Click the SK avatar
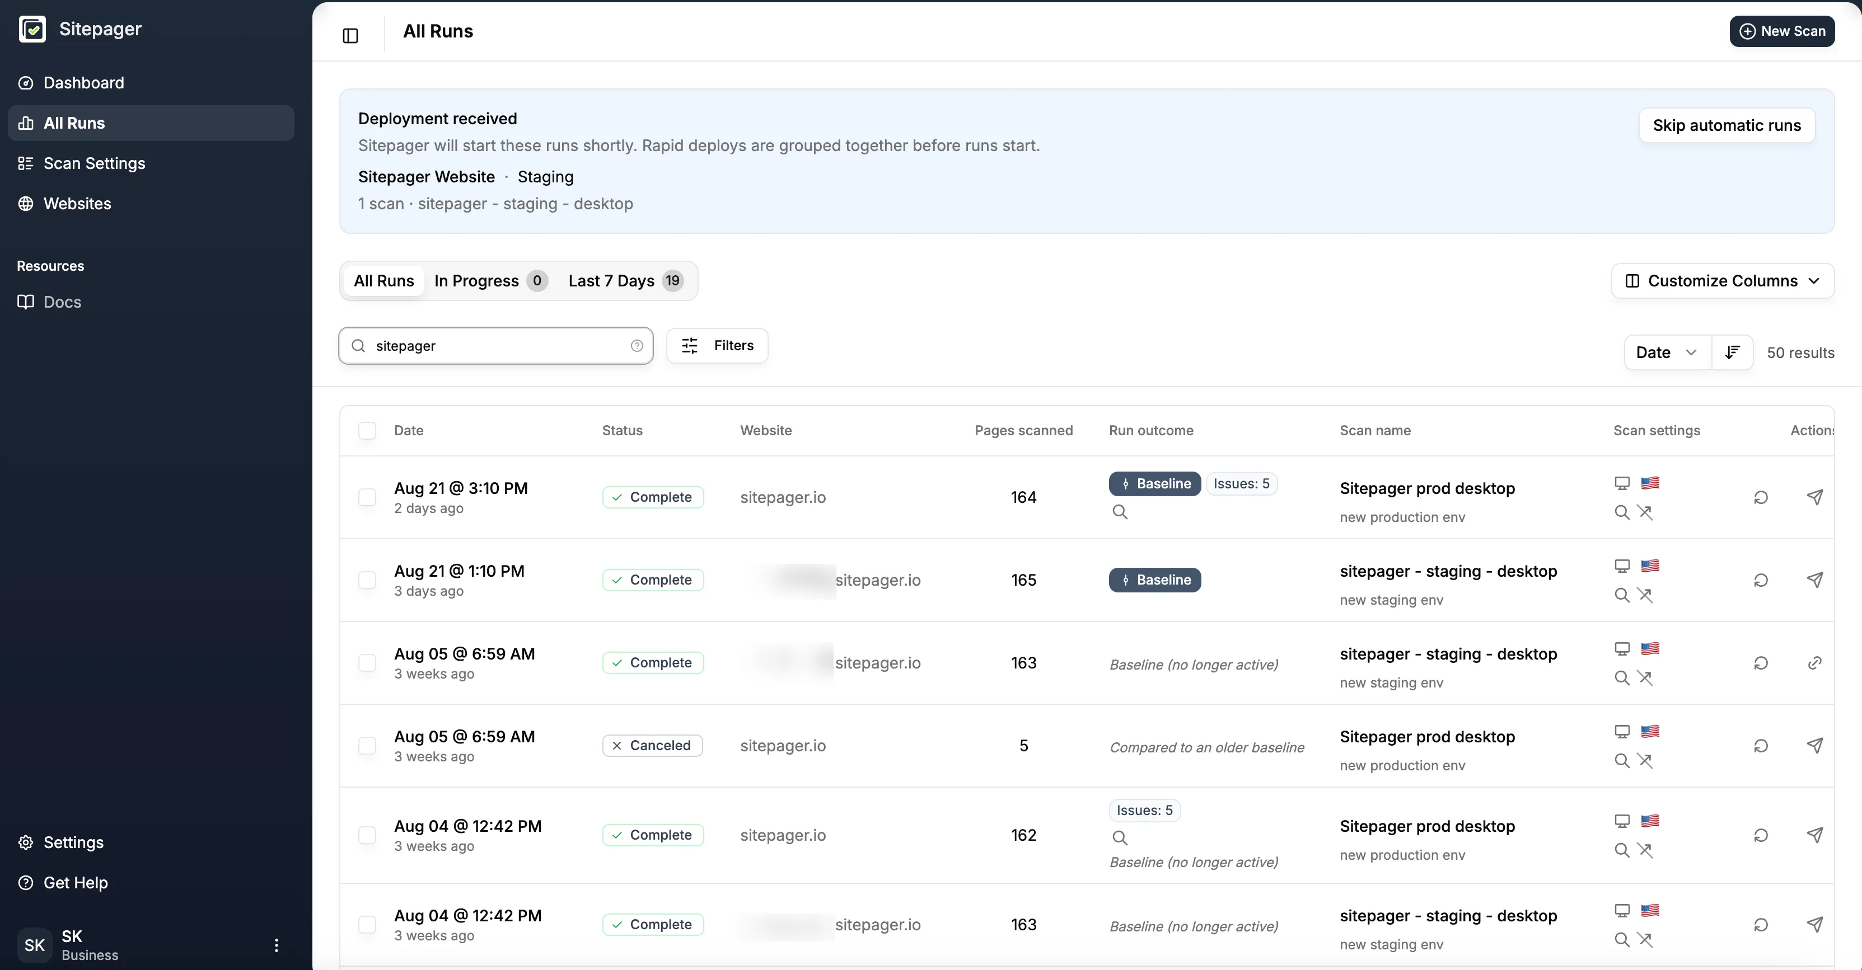The width and height of the screenshot is (1862, 970). pyautogui.click(x=35, y=945)
